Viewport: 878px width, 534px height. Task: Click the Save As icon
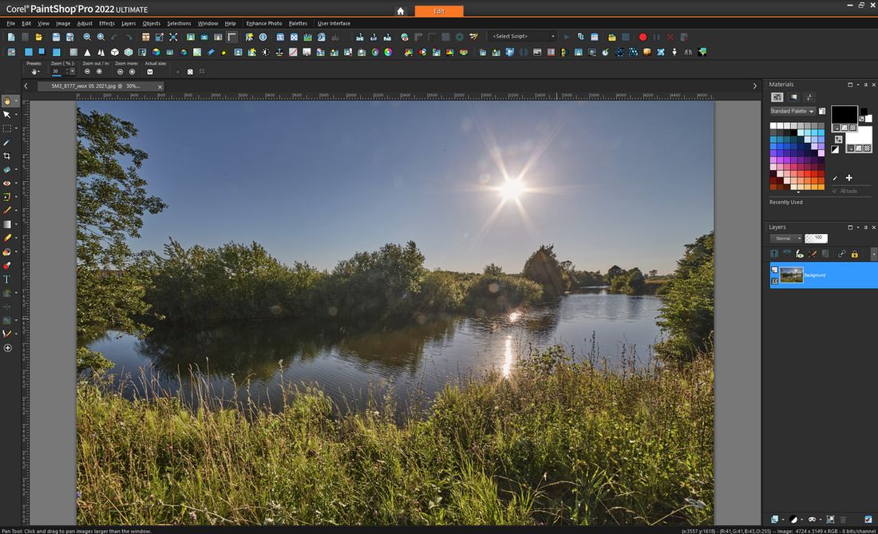click(70, 37)
